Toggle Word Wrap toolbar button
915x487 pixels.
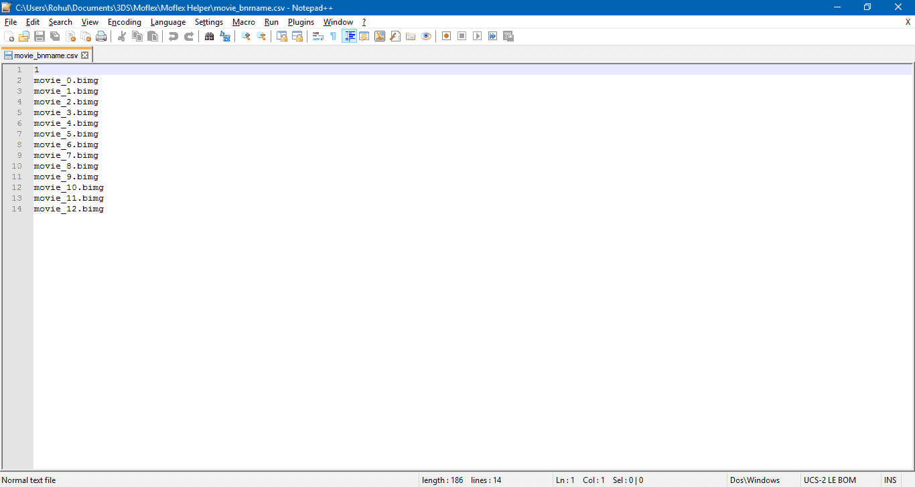(318, 36)
